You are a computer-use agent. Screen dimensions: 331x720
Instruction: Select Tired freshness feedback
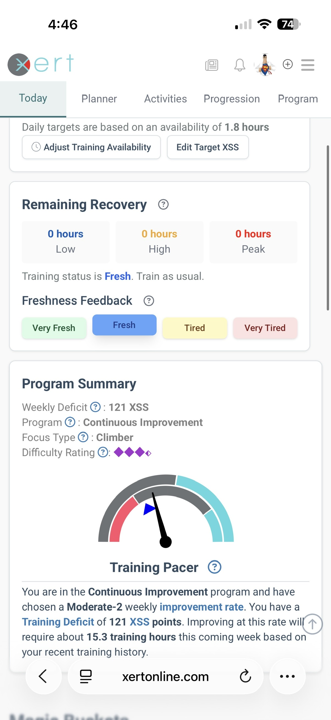195,328
